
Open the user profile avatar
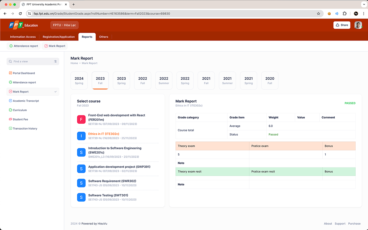pyautogui.click(x=358, y=25)
